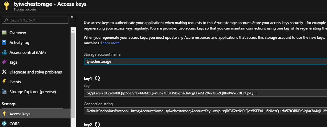
Task: Click the CORS globe icon
Action: pyautogui.click(x=4, y=124)
